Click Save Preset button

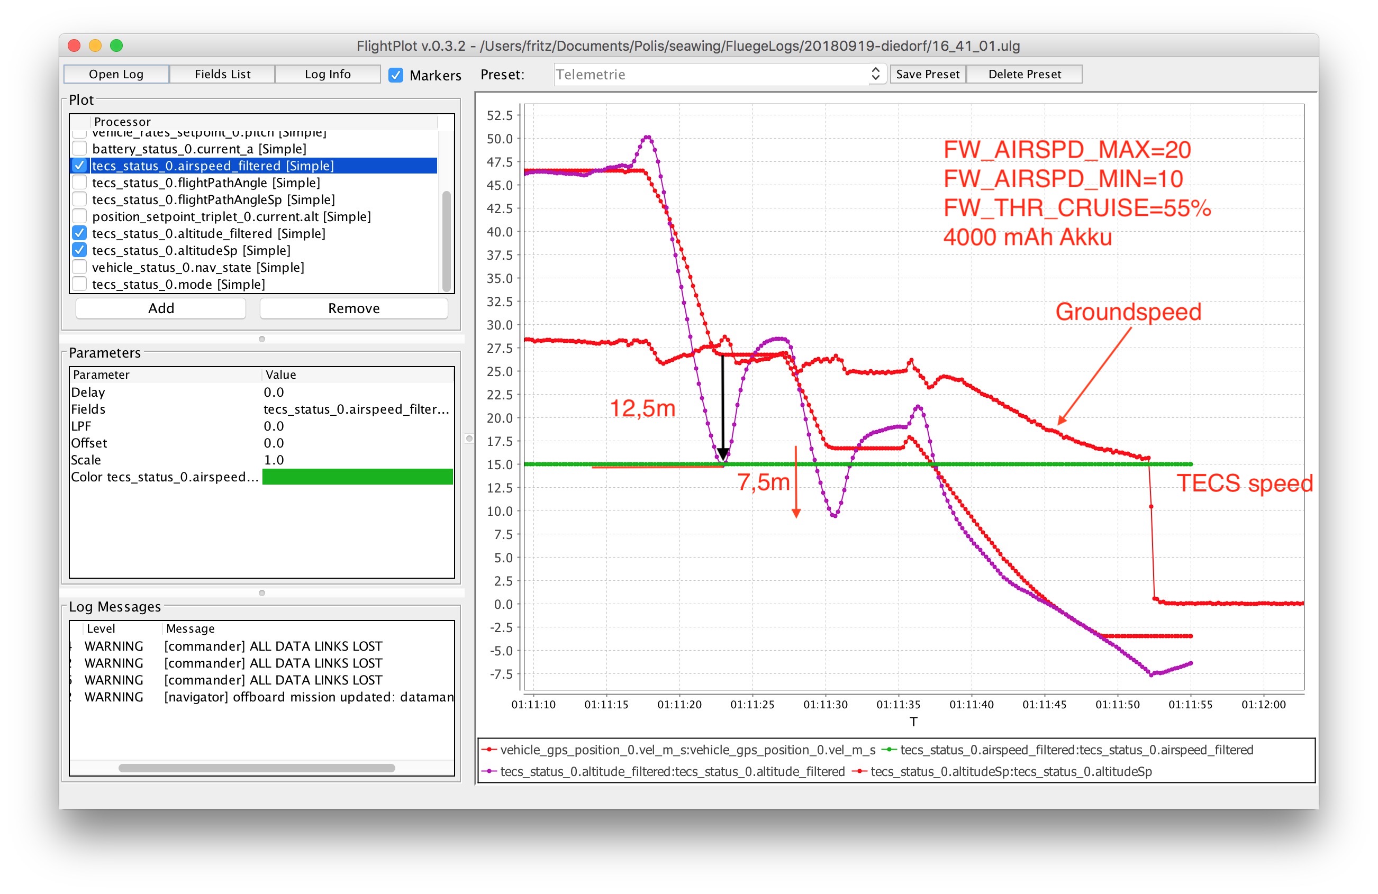point(927,74)
